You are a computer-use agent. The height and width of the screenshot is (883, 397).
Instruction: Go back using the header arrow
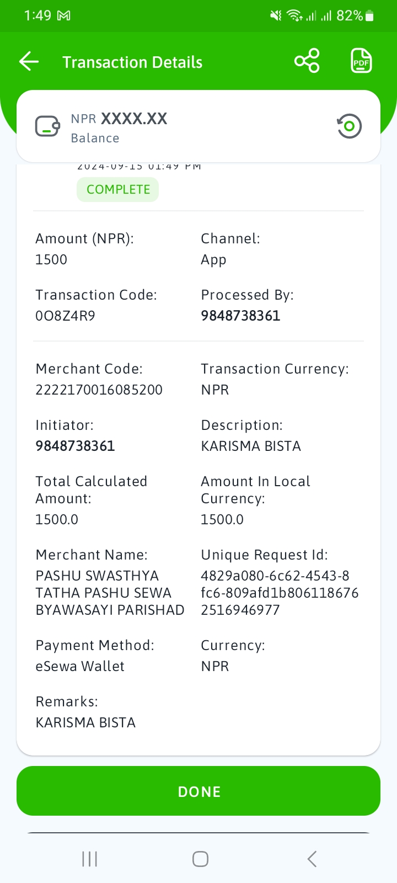click(29, 61)
